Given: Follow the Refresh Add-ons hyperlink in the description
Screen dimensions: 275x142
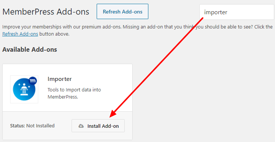Looking at the screenshot, I should pos(20,34).
